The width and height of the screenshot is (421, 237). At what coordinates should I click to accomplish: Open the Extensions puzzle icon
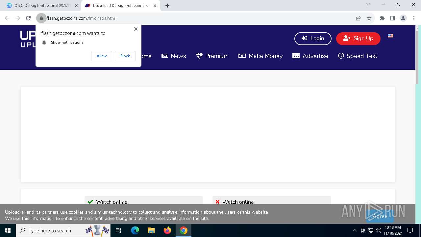pos(382,18)
